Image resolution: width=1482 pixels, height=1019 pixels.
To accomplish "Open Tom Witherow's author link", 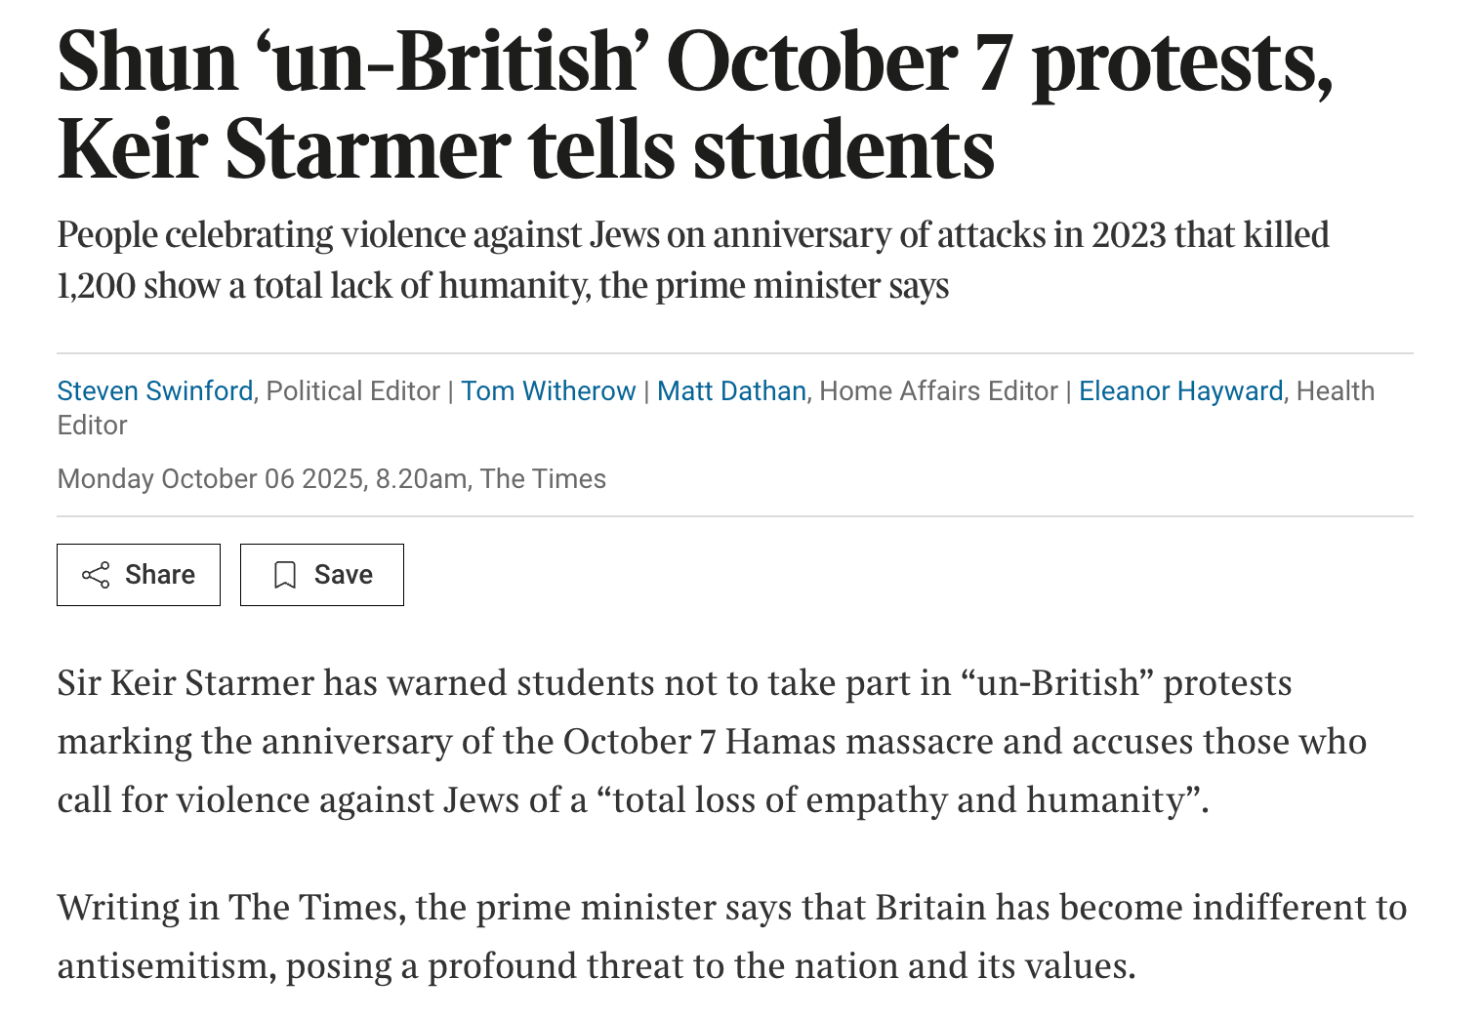I will [548, 391].
